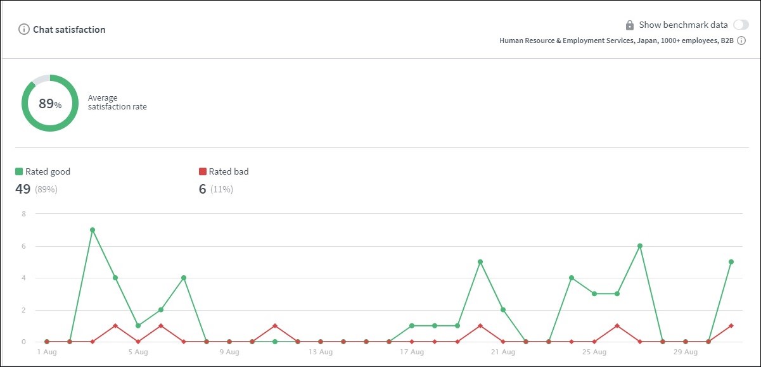
Task: Click the Rated good legend label
Action: click(x=48, y=171)
